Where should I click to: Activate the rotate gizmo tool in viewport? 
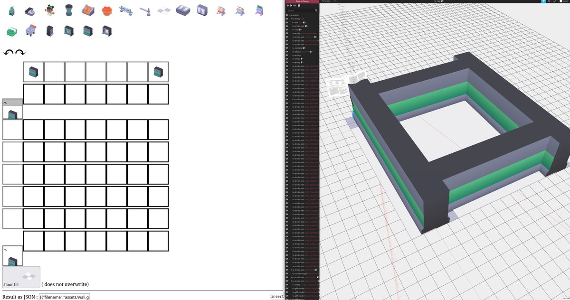tap(550, 1)
